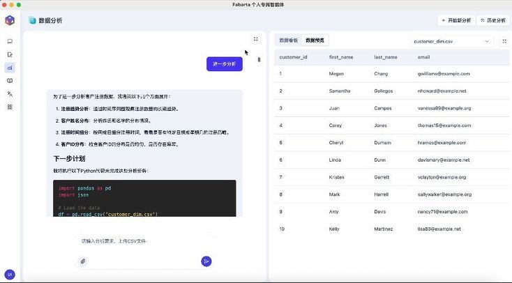Select last name cell Dunn
Image resolution: width=512 pixels, height=283 pixels.
click(379, 160)
